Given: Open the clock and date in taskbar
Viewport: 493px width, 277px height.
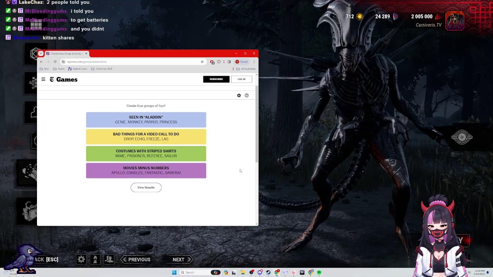Looking at the screenshot, I should tap(480, 272).
